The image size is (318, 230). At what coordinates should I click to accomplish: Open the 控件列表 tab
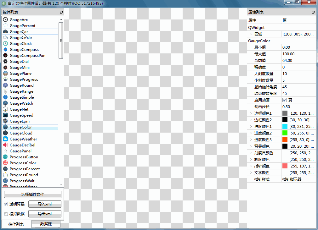tap(16, 224)
